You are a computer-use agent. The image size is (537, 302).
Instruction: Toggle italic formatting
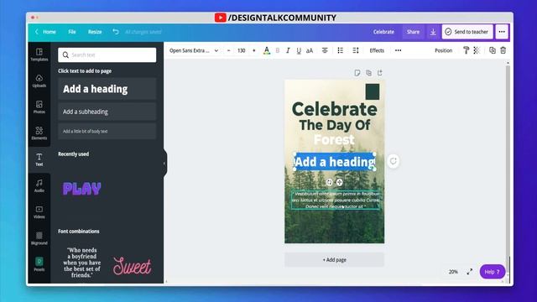[288, 50]
